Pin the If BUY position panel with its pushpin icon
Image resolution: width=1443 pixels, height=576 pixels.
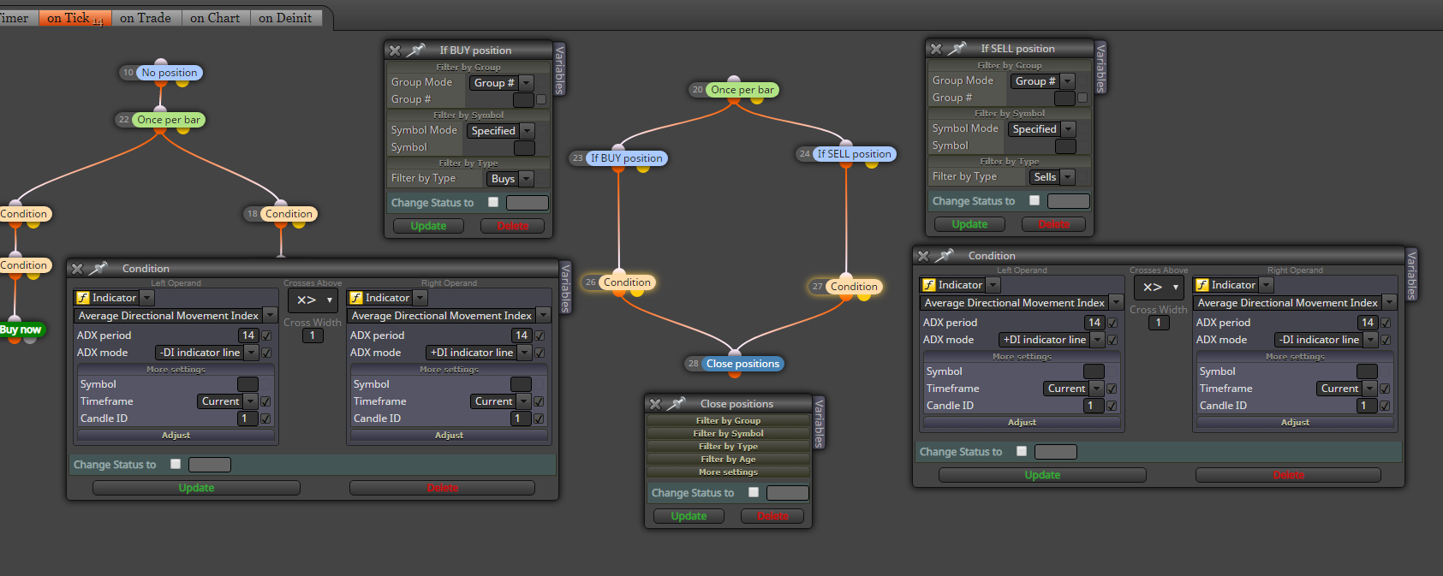[x=415, y=50]
